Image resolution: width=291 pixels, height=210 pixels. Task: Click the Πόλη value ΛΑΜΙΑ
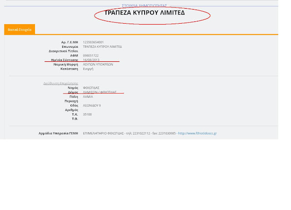point(88,96)
